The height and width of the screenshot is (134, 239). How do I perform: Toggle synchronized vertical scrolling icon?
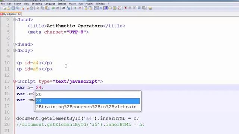(86, 8)
